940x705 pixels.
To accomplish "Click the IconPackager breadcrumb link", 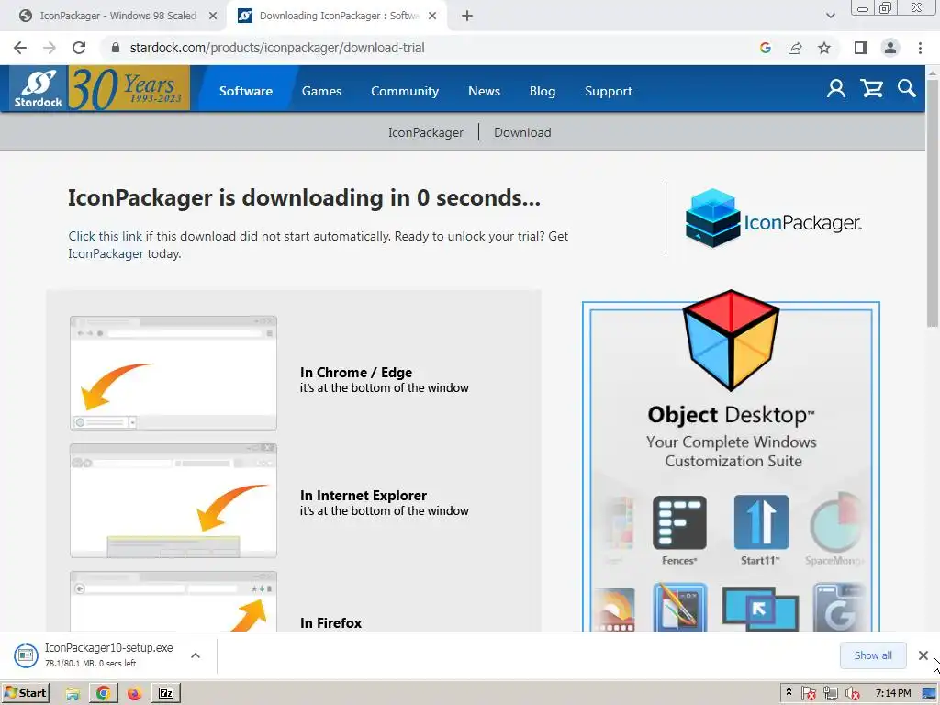I will click(426, 132).
